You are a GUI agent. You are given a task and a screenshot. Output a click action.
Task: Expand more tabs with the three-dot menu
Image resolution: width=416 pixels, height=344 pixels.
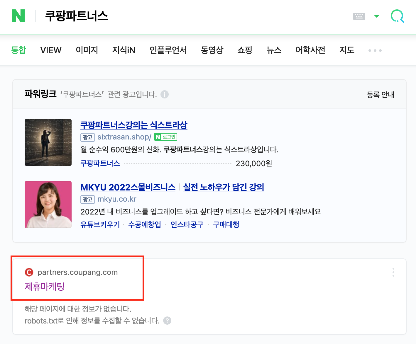375,51
